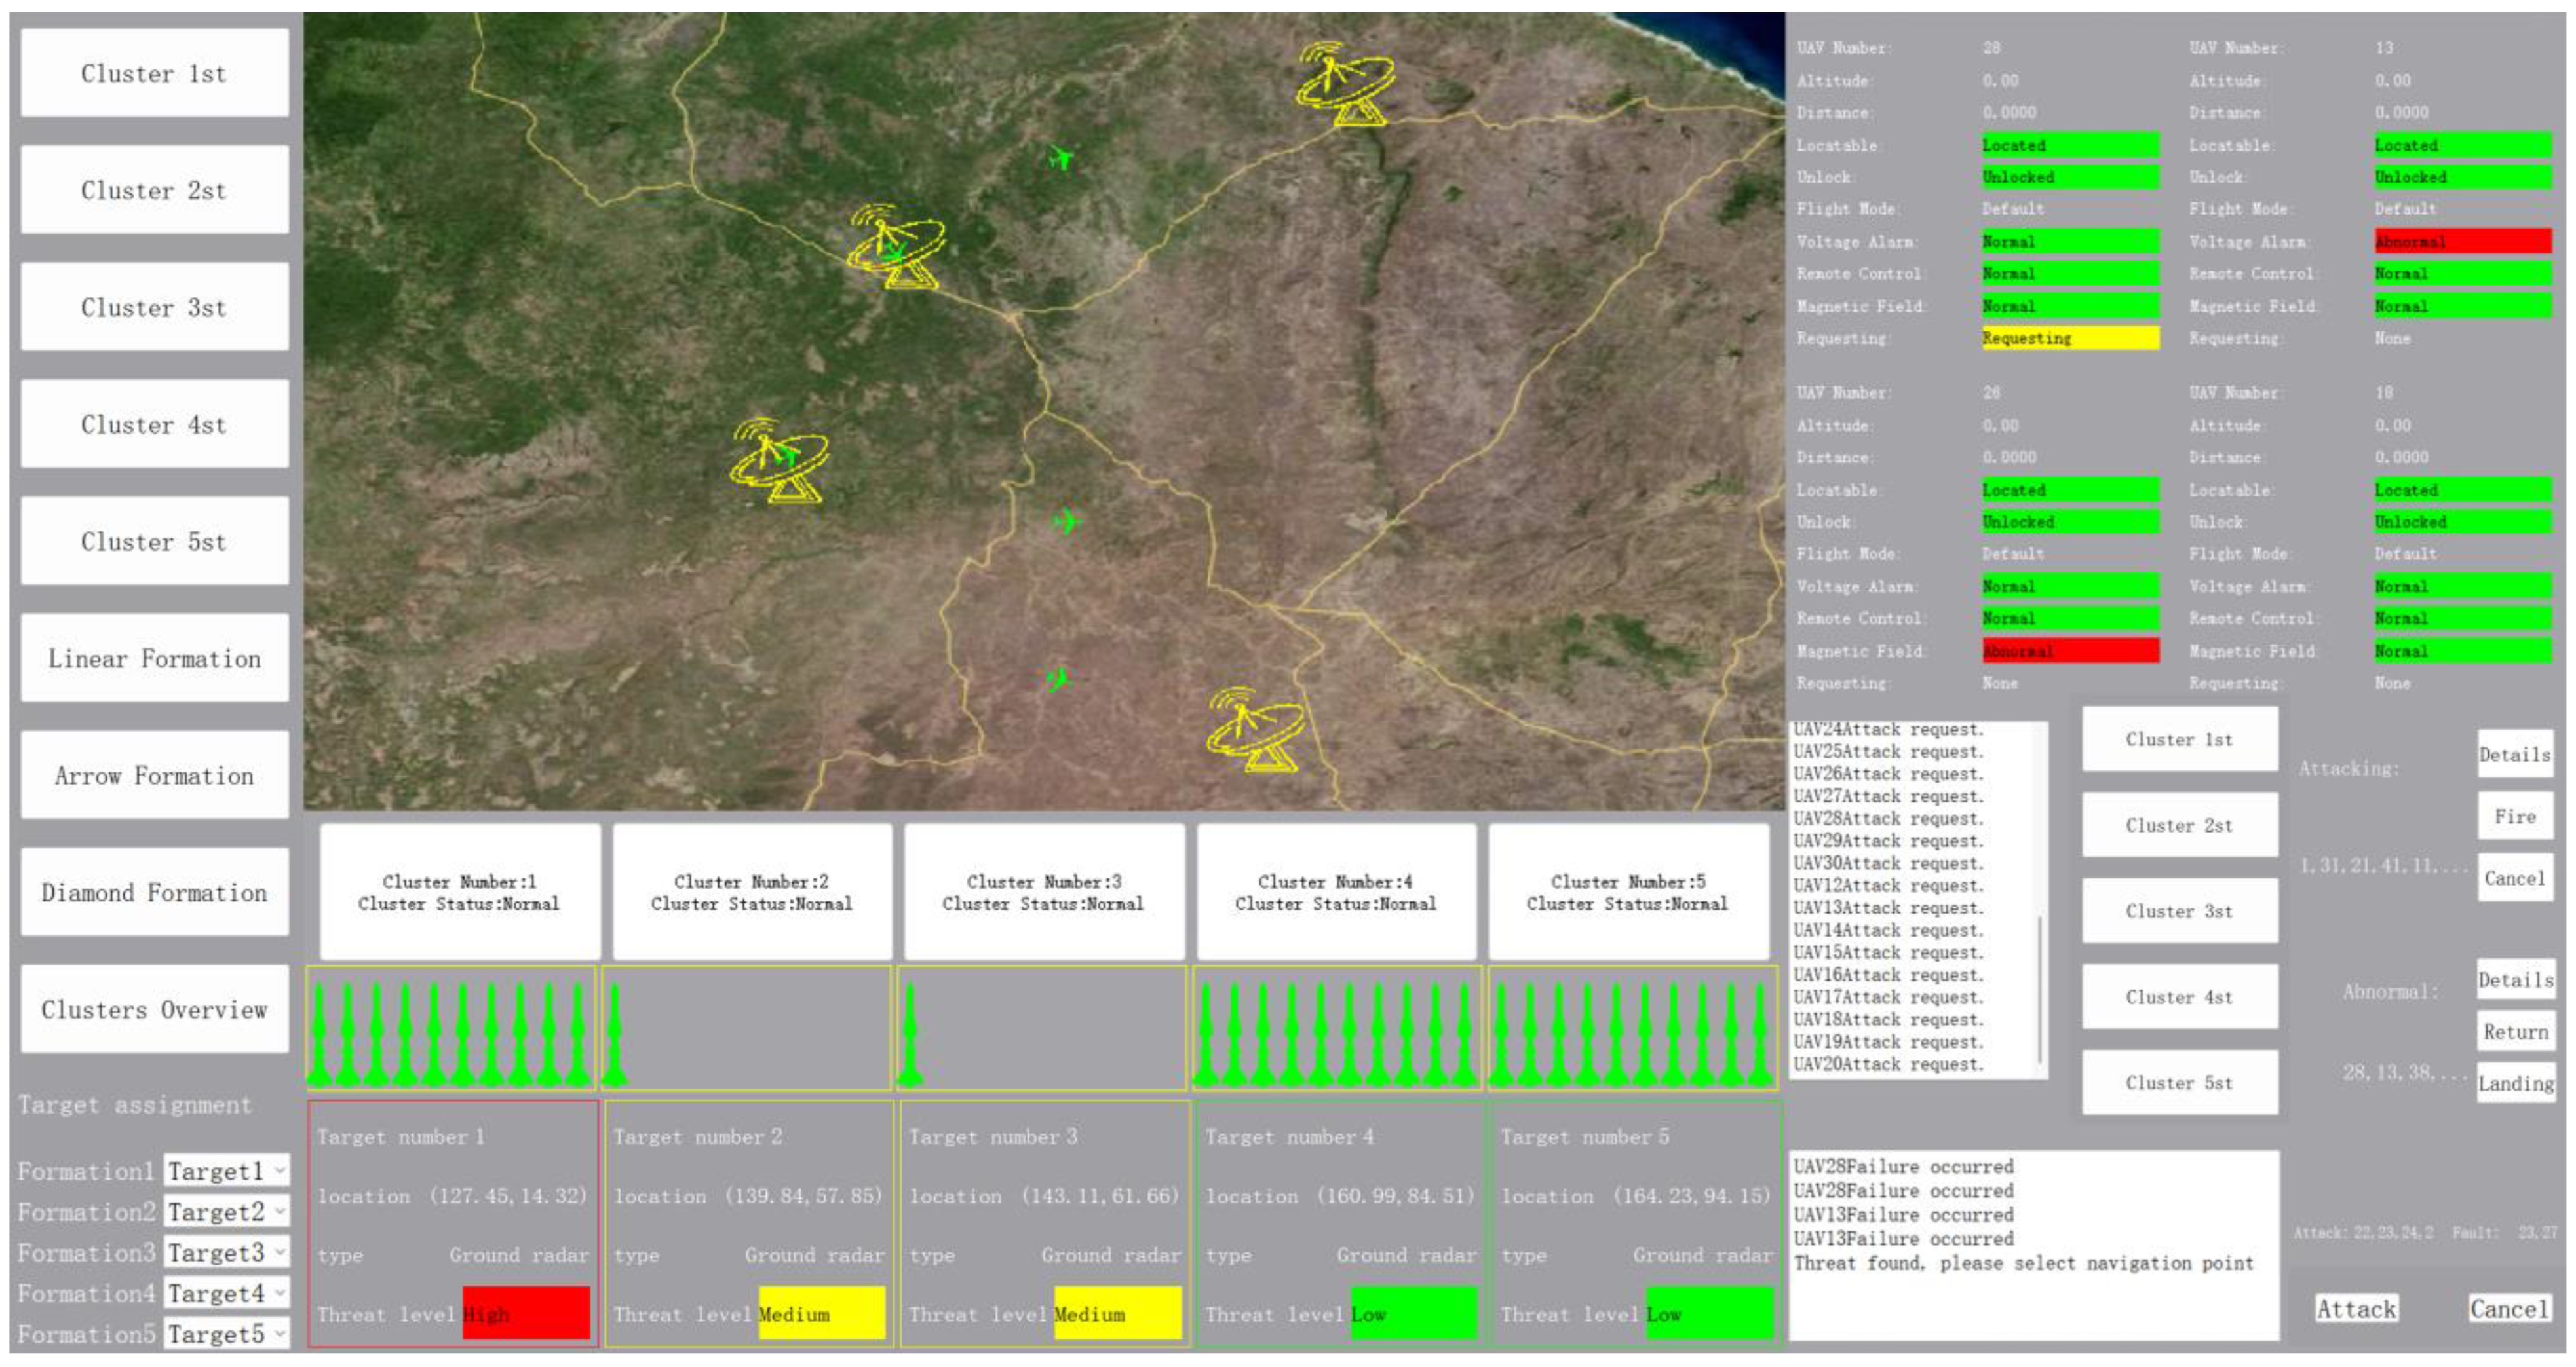Click the topmost green UAV airplane icon
Screen dimensions: 2576x1367
[x=1061, y=157]
